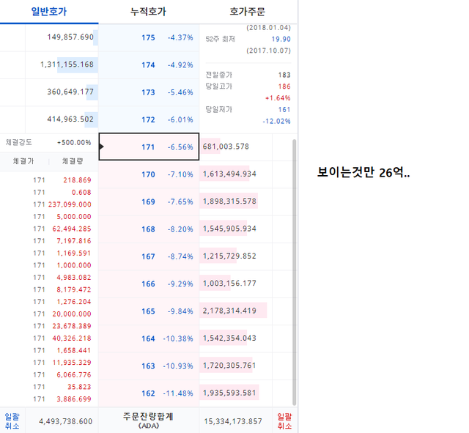The width and height of the screenshot is (469, 433).
Task: Click the current price arrow marker at 171
Action: [x=101, y=147]
